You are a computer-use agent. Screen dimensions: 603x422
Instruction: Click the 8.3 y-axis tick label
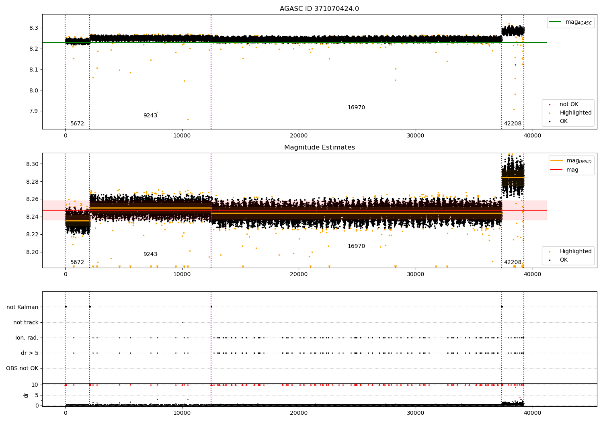pyautogui.click(x=34, y=28)
